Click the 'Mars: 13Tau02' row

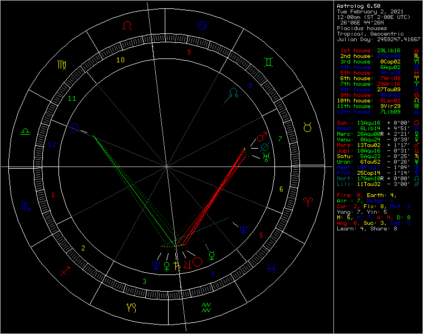[378, 145]
